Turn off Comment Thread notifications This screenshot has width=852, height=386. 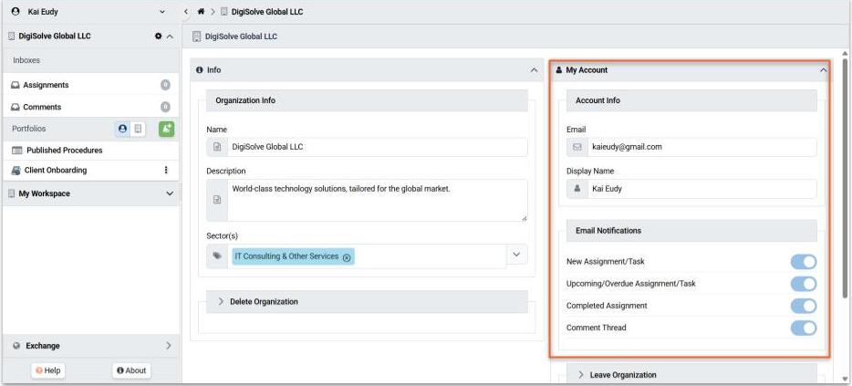pyautogui.click(x=803, y=328)
